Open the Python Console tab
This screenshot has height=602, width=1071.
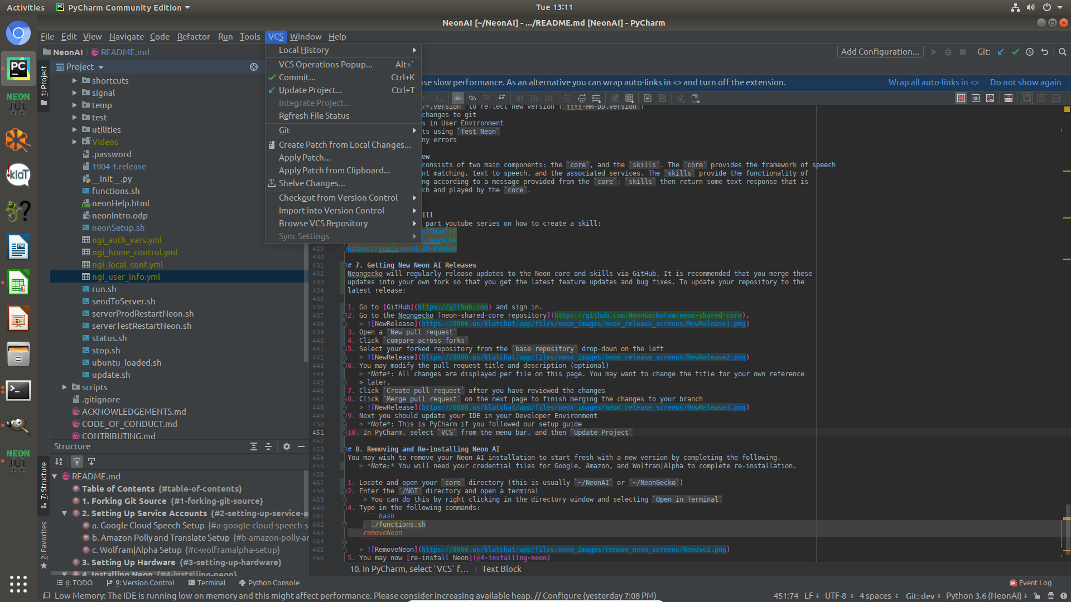click(269, 582)
